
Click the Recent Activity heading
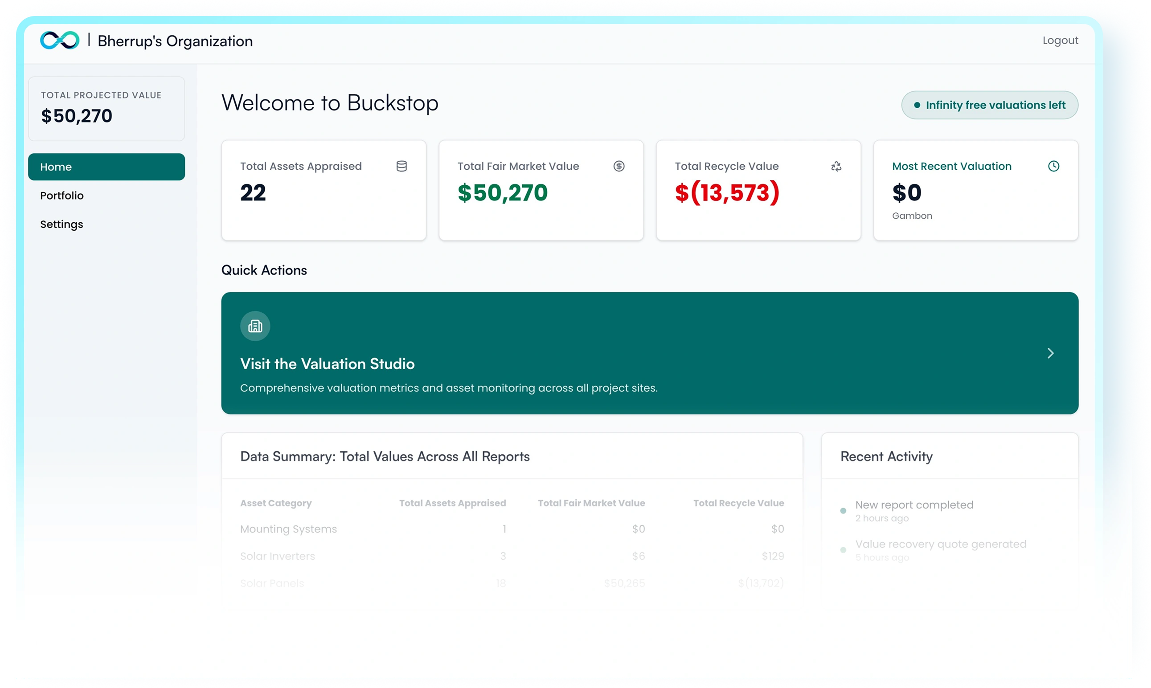click(886, 456)
